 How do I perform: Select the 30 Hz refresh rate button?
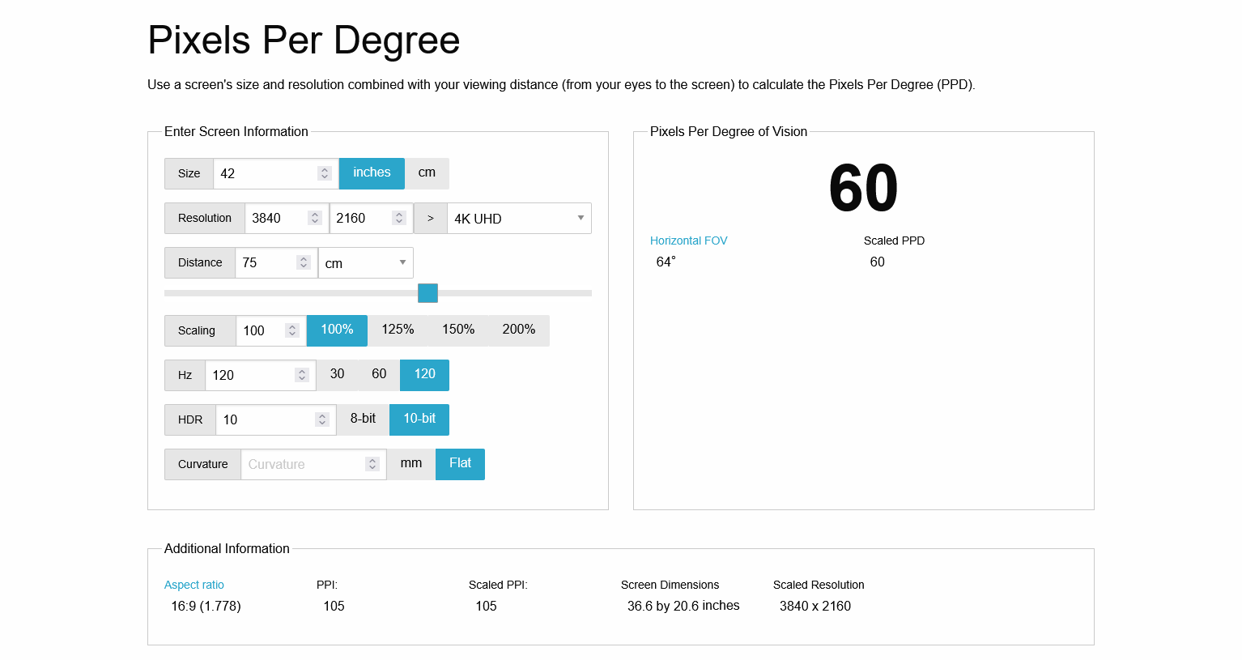(x=338, y=375)
